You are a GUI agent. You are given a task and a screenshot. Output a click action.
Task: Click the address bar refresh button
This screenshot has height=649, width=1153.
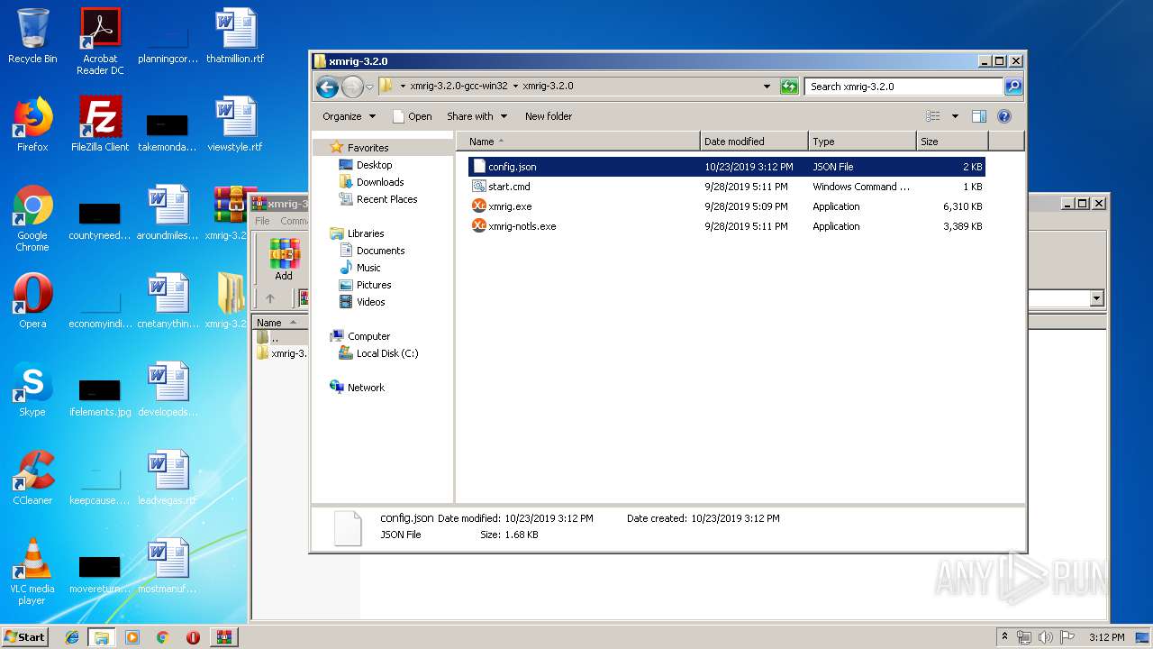pyautogui.click(x=789, y=87)
